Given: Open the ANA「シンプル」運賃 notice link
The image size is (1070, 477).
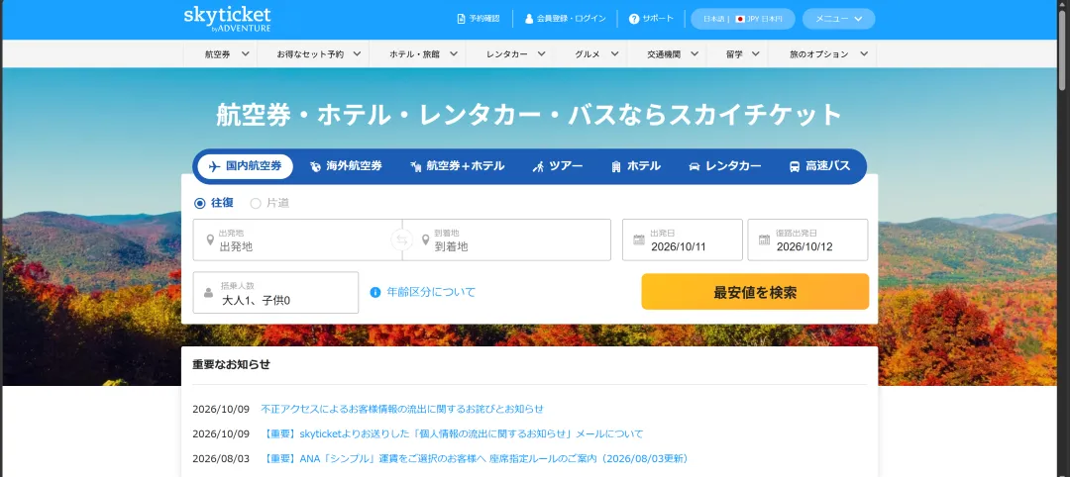Looking at the screenshot, I should 475,458.
